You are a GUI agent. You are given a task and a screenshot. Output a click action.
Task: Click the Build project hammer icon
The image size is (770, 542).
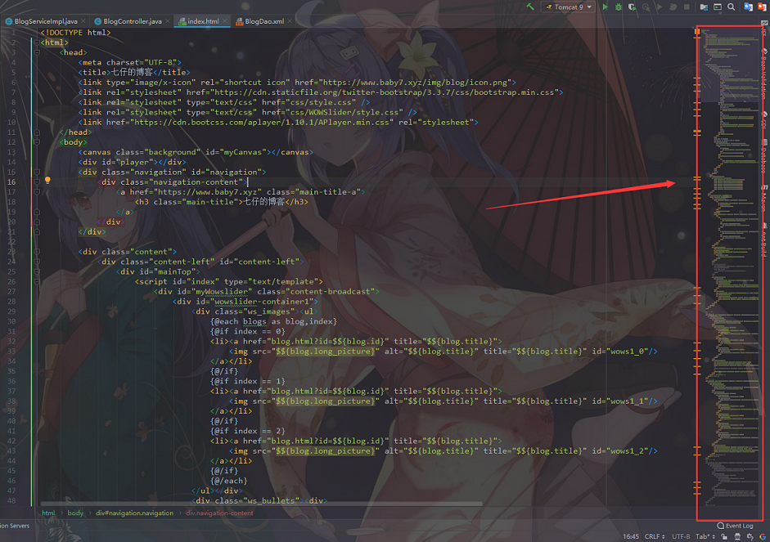pos(530,7)
